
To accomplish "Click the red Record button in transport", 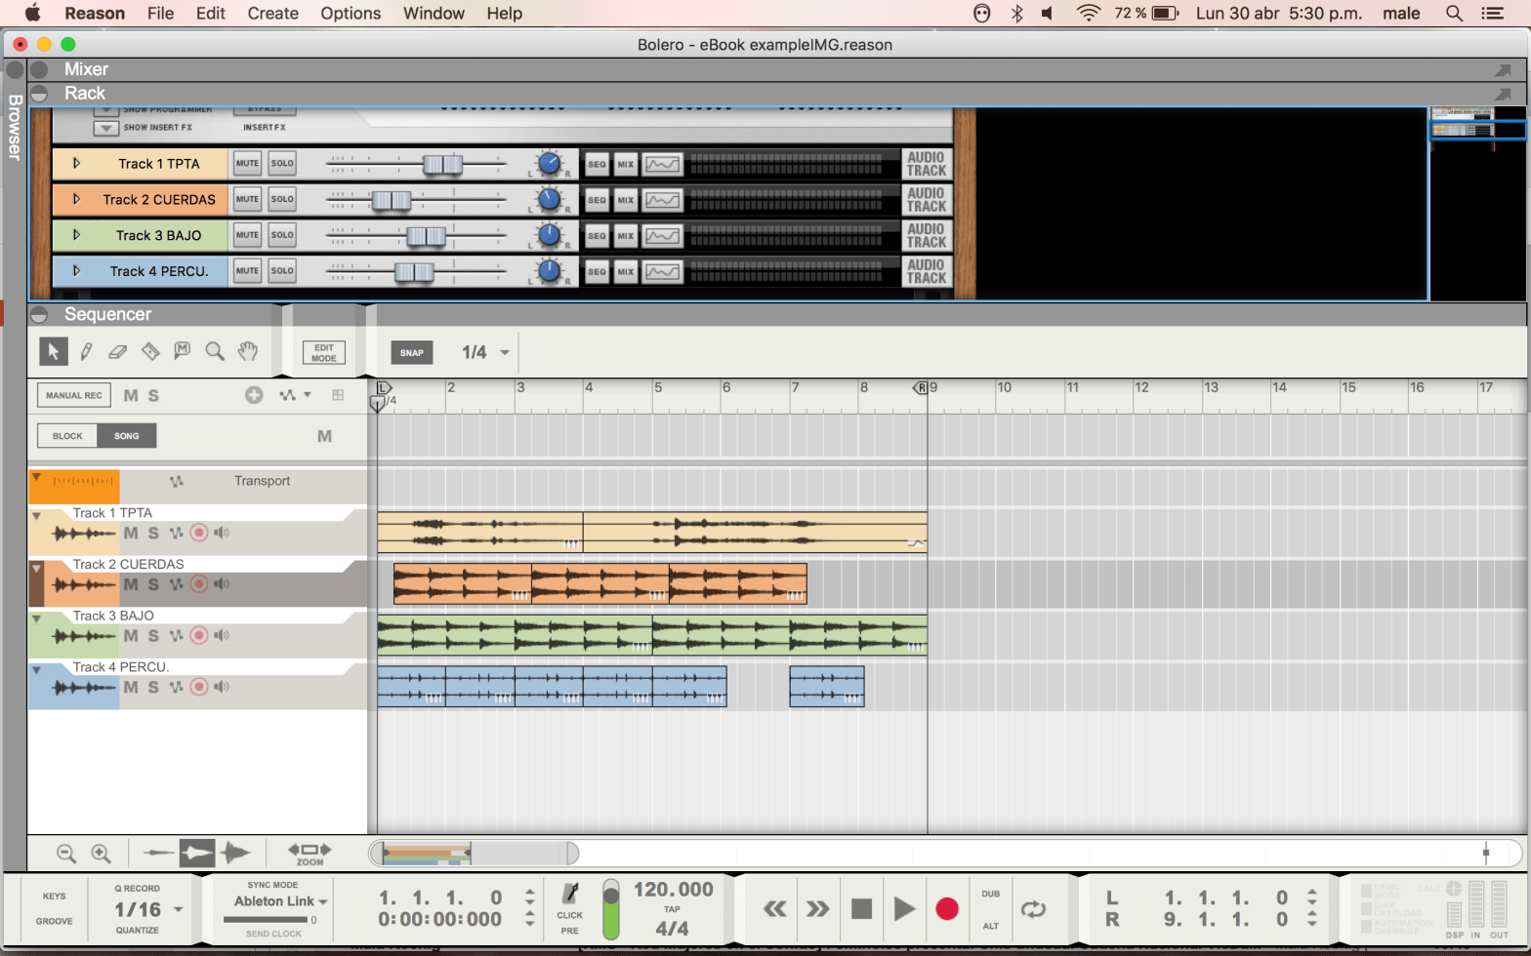I will tap(946, 909).
